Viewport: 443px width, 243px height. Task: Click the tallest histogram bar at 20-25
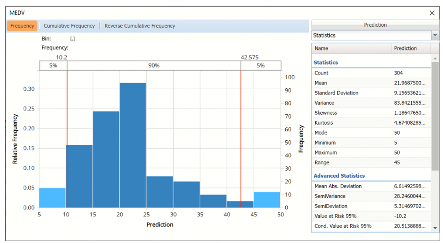click(133, 148)
